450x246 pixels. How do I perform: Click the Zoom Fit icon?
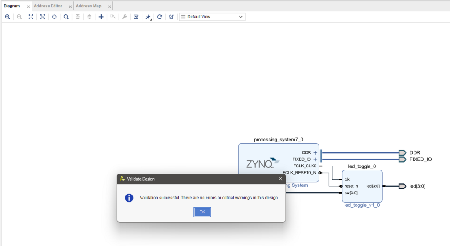pos(31,17)
